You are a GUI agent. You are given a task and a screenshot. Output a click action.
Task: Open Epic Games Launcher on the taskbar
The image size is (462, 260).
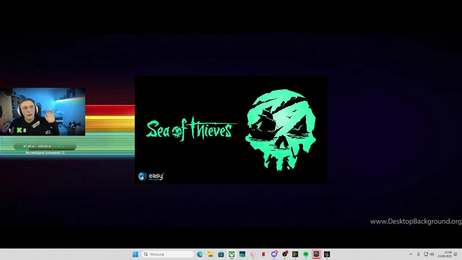click(317, 254)
